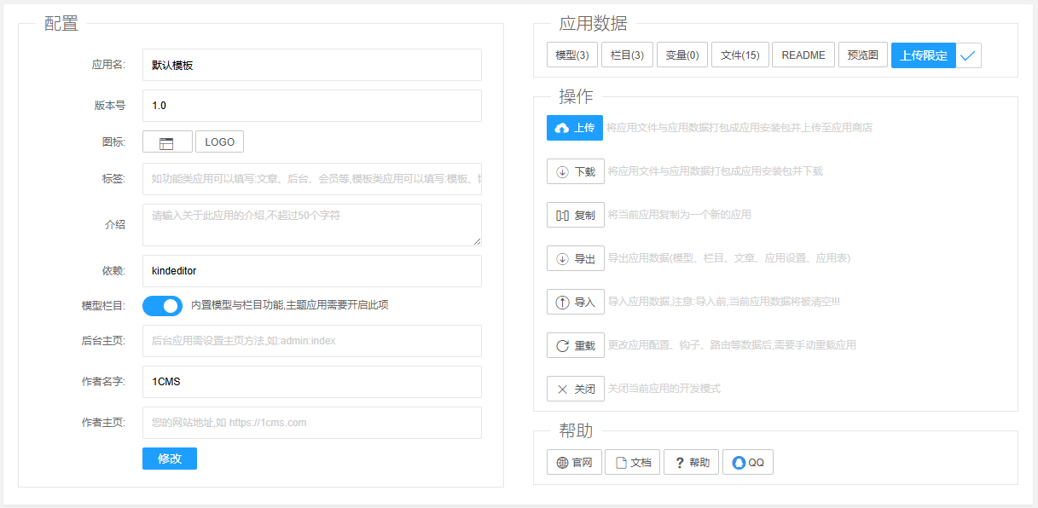1038x508 pixels.
Task: Open the 模型(3) data tab
Action: [571, 55]
